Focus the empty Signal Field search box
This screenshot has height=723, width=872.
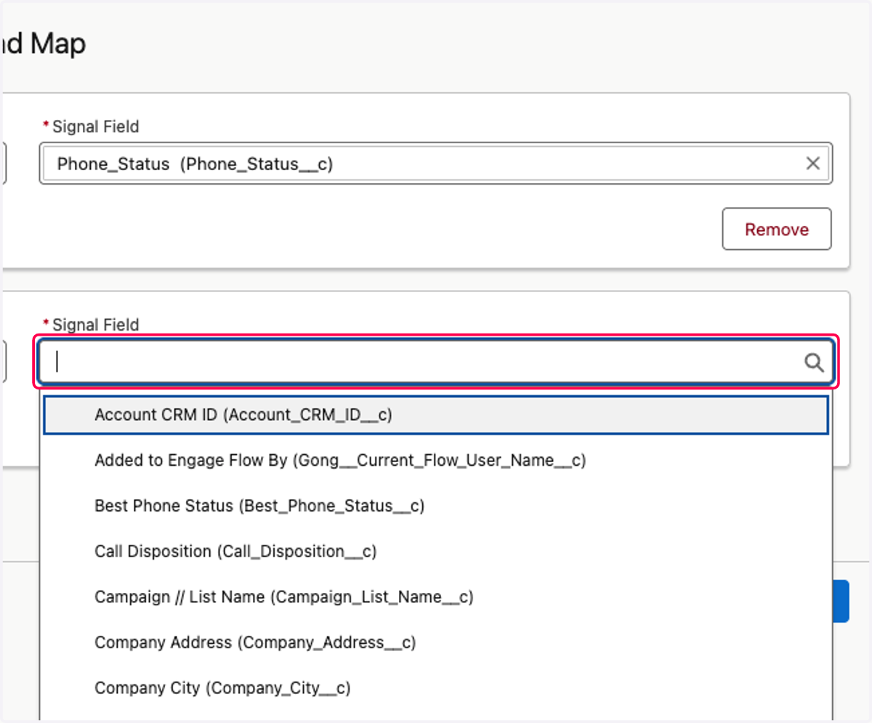[435, 362]
